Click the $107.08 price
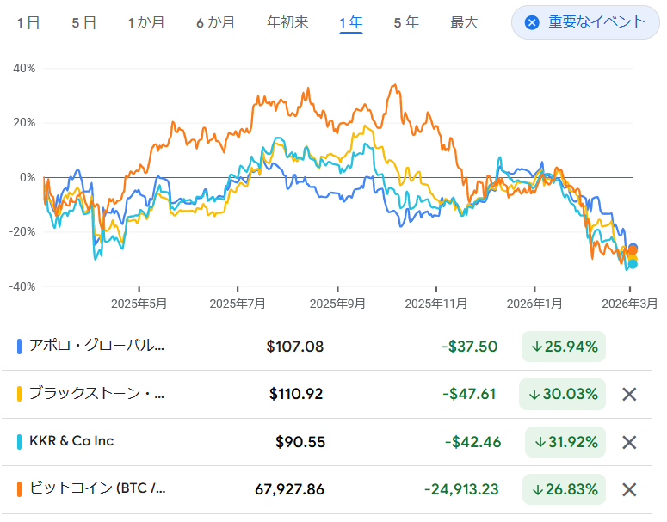 (x=295, y=347)
